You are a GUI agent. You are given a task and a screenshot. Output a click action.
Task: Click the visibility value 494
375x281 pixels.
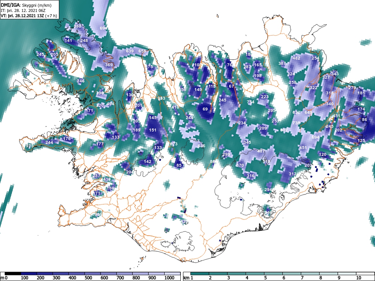pyautogui.click(x=110, y=104)
